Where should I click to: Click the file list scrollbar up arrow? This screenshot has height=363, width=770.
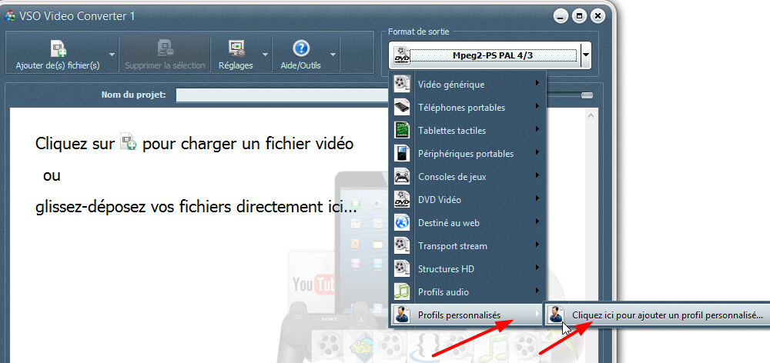tap(591, 116)
